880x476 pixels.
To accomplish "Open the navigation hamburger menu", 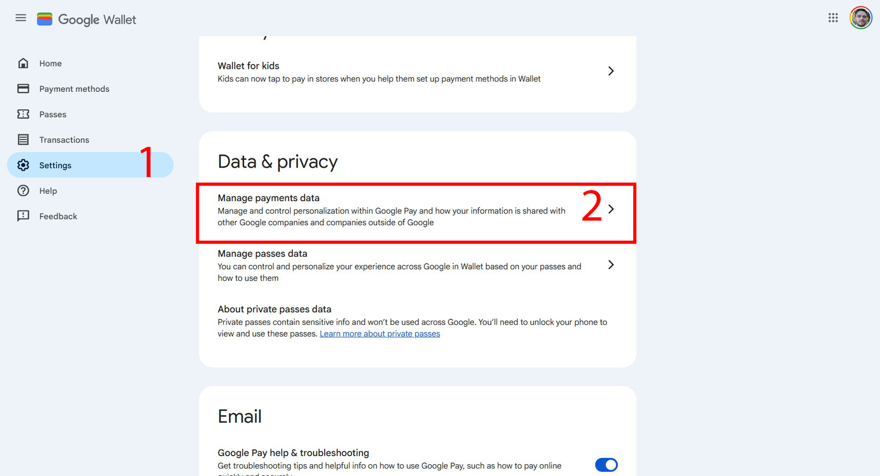I will click(20, 17).
